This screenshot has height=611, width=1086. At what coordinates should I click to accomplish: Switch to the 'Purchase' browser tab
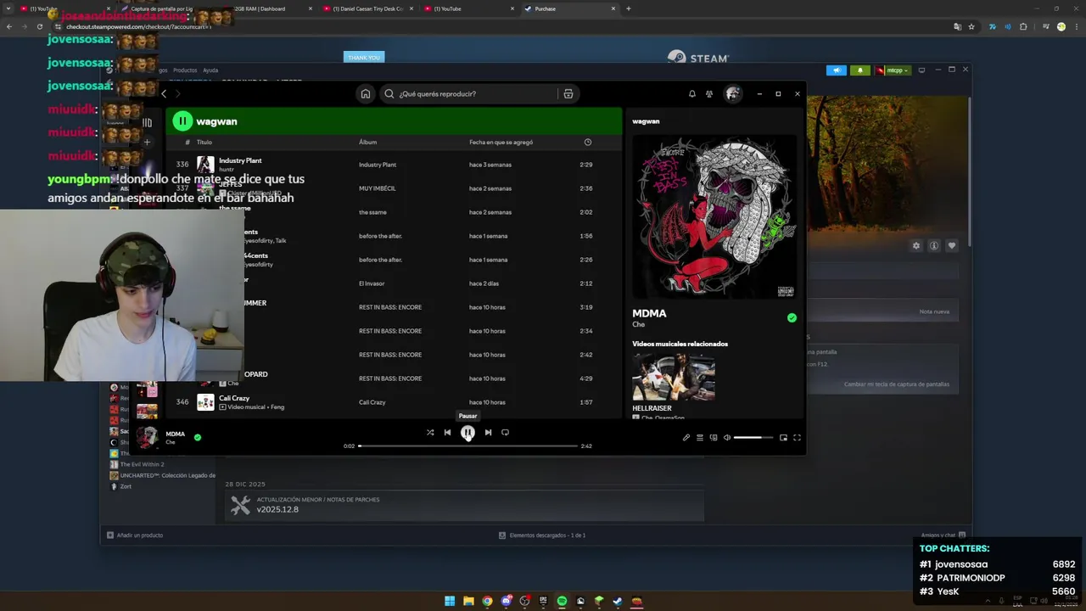[x=570, y=8]
